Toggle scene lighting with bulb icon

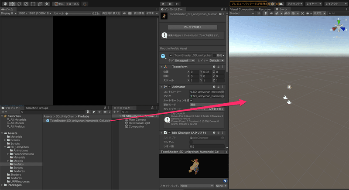point(266,14)
